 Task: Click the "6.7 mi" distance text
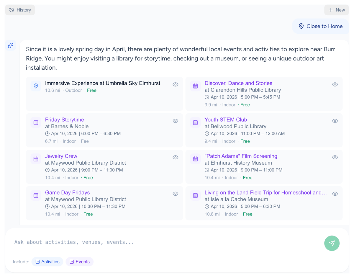click(x=51, y=141)
